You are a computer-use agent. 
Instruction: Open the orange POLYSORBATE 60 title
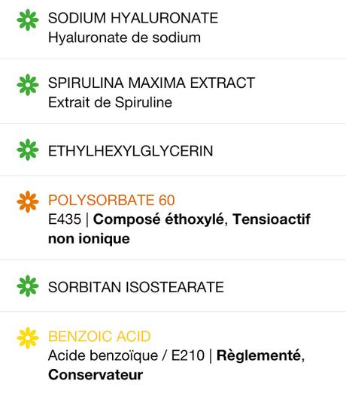111,201
